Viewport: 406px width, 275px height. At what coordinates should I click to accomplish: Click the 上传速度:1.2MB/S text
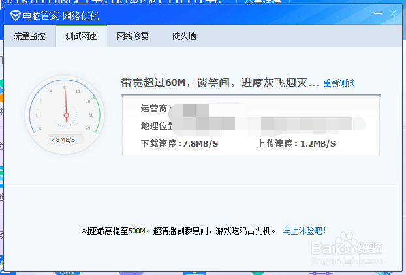(x=296, y=144)
